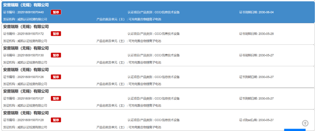Click the expiry date 2030-05-28
The image size is (315, 131).
pos(266,34)
